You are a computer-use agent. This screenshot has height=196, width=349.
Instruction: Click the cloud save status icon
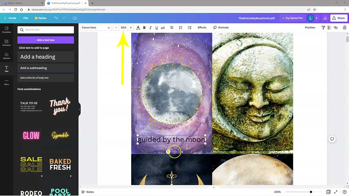pyautogui.click(x=75, y=18)
